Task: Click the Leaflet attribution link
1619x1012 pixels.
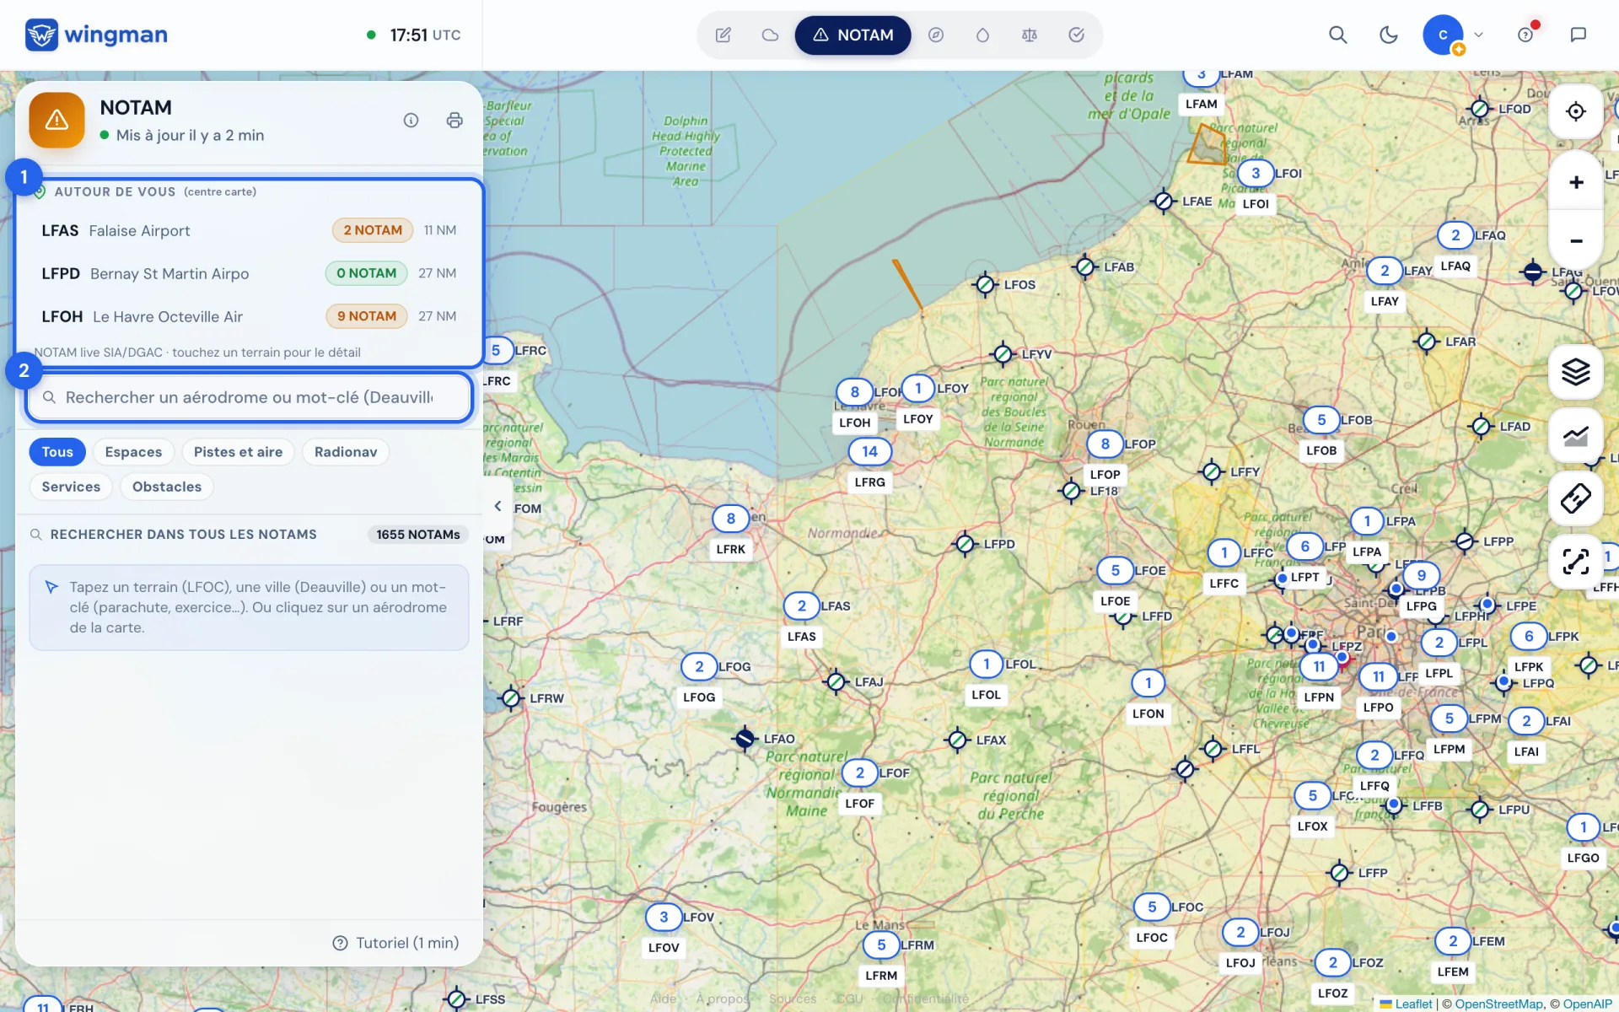Action: (x=1413, y=1004)
